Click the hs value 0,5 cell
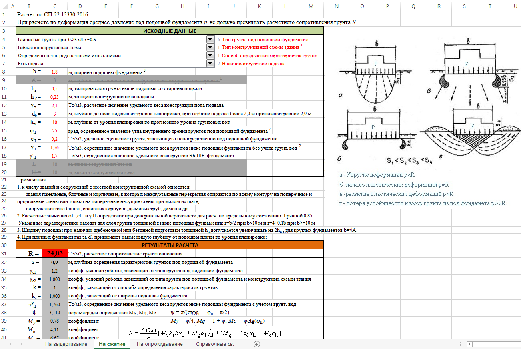521x349 pixels. coord(54,88)
